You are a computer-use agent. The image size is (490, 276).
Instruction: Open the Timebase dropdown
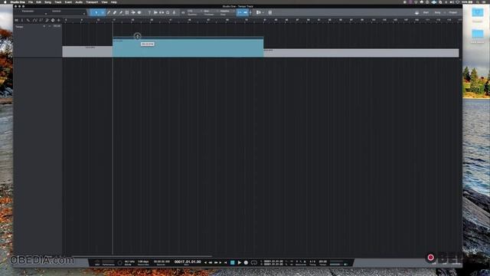pyautogui.click(x=211, y=12)
